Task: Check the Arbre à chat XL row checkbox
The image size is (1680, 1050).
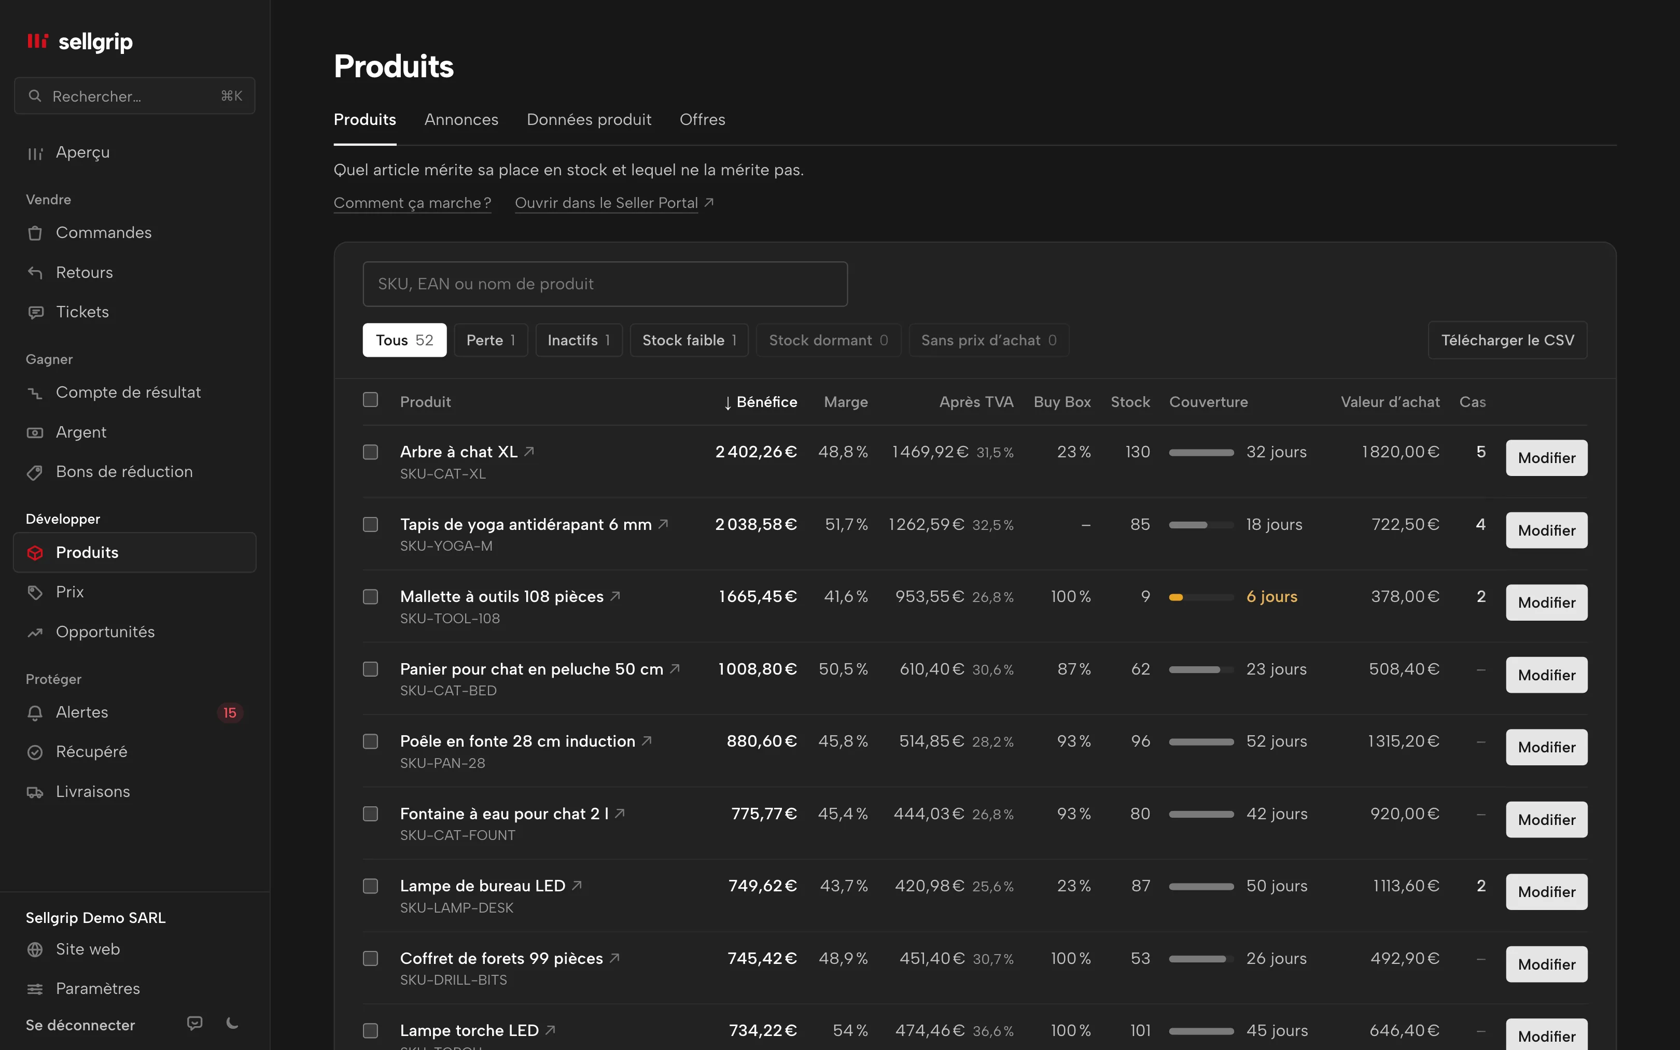Action: point(371,452)
